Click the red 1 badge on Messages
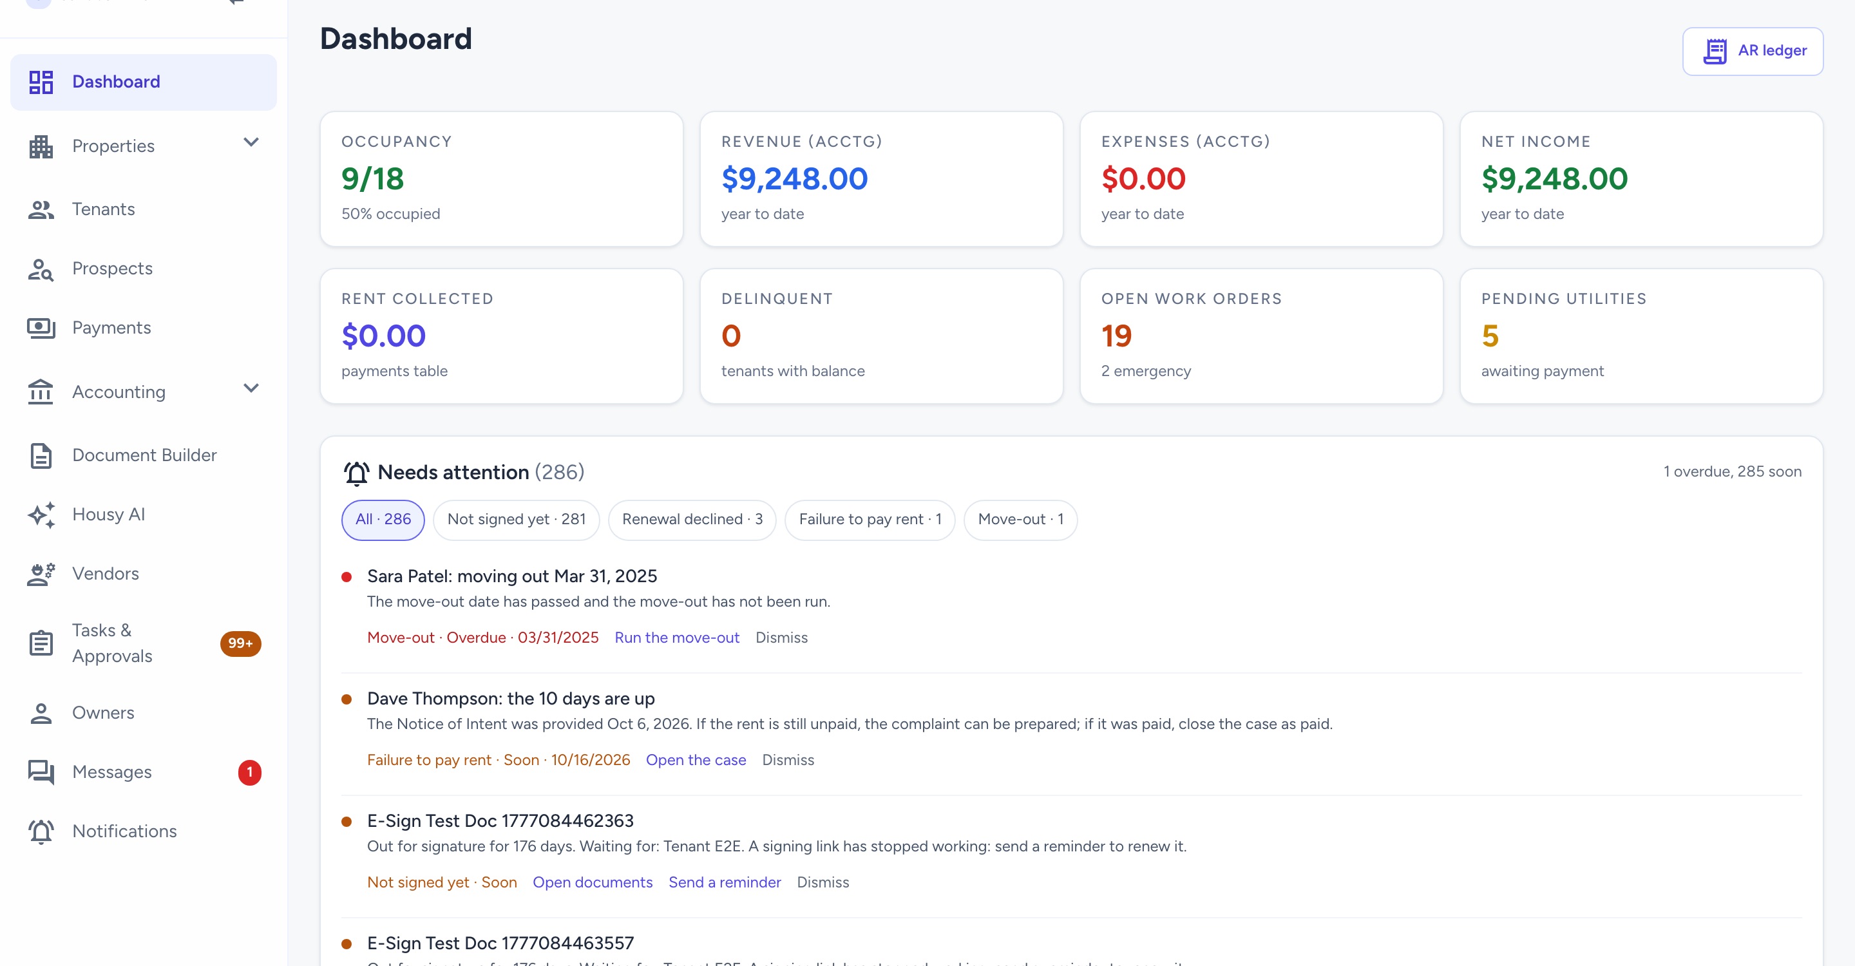Image resolution: width=1855 pixels, height=966 pixels. [x=250, y=772]
